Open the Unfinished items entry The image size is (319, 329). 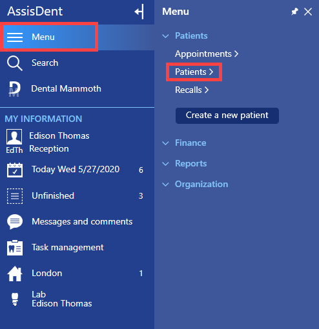[x=53, y=195]
